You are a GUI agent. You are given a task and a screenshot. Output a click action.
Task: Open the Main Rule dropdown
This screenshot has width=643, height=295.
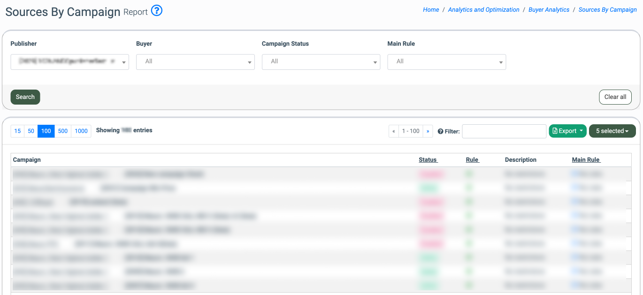click(x=446, y=62)
